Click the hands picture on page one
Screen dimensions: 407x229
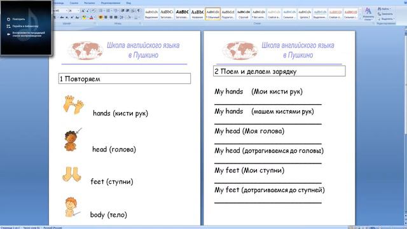pos(73,104)
